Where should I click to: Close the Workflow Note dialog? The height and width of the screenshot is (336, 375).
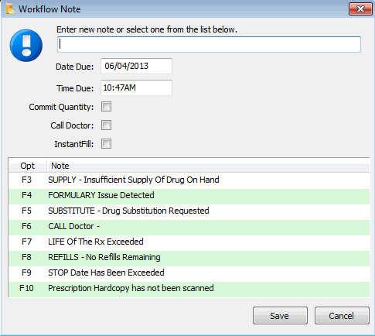pos(360,9)
